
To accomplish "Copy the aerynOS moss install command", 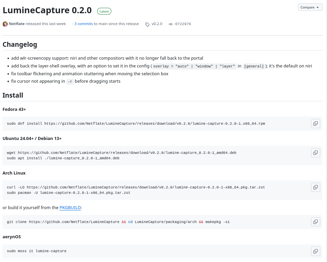I will [315, 251].
